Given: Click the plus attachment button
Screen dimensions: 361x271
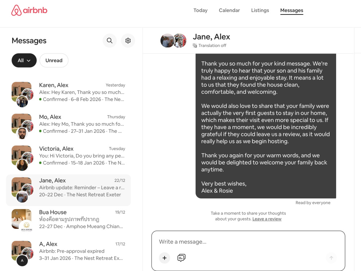Looking at the screenshot, I should pyautogui.click(x=164, y=258).
